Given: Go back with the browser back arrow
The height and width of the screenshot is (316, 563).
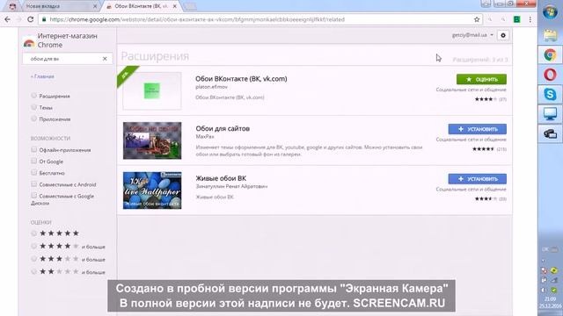Looking at the screenshot, I should (x=8, y=19).
